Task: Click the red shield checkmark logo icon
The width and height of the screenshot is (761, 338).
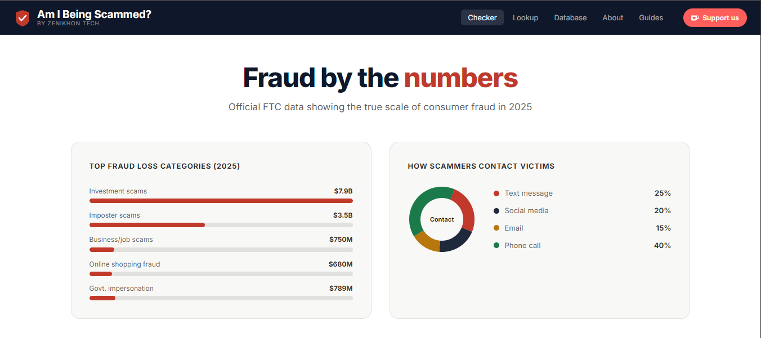Action: tap(23, 17)
